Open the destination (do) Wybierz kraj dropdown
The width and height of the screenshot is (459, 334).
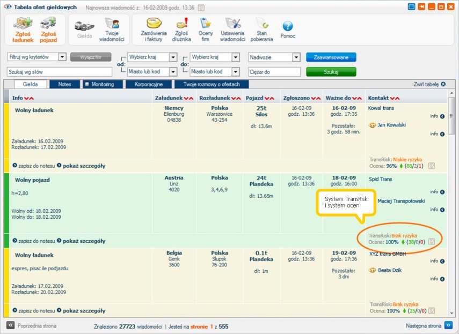236,57
